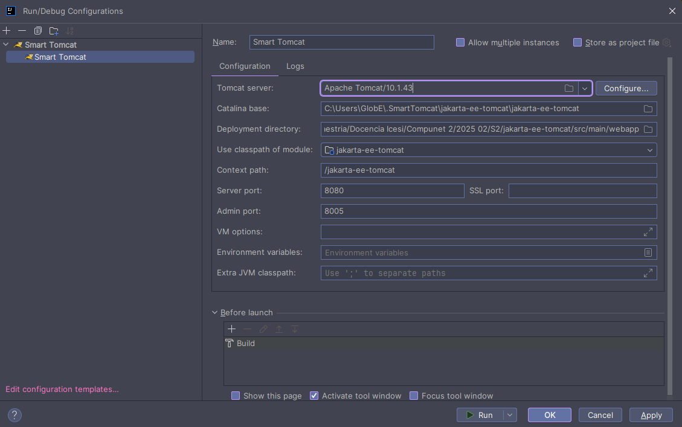Browse folder icon in Catalina base field
The width and height of the screenshot is (682, 427).
point(648,109)
